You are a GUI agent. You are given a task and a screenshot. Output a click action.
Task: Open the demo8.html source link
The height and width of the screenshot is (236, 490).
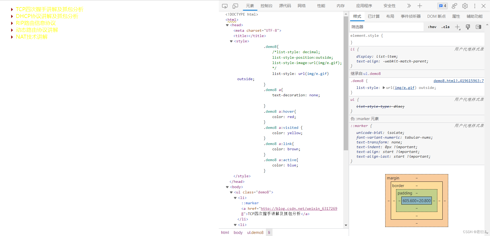[x=459, y=81]
